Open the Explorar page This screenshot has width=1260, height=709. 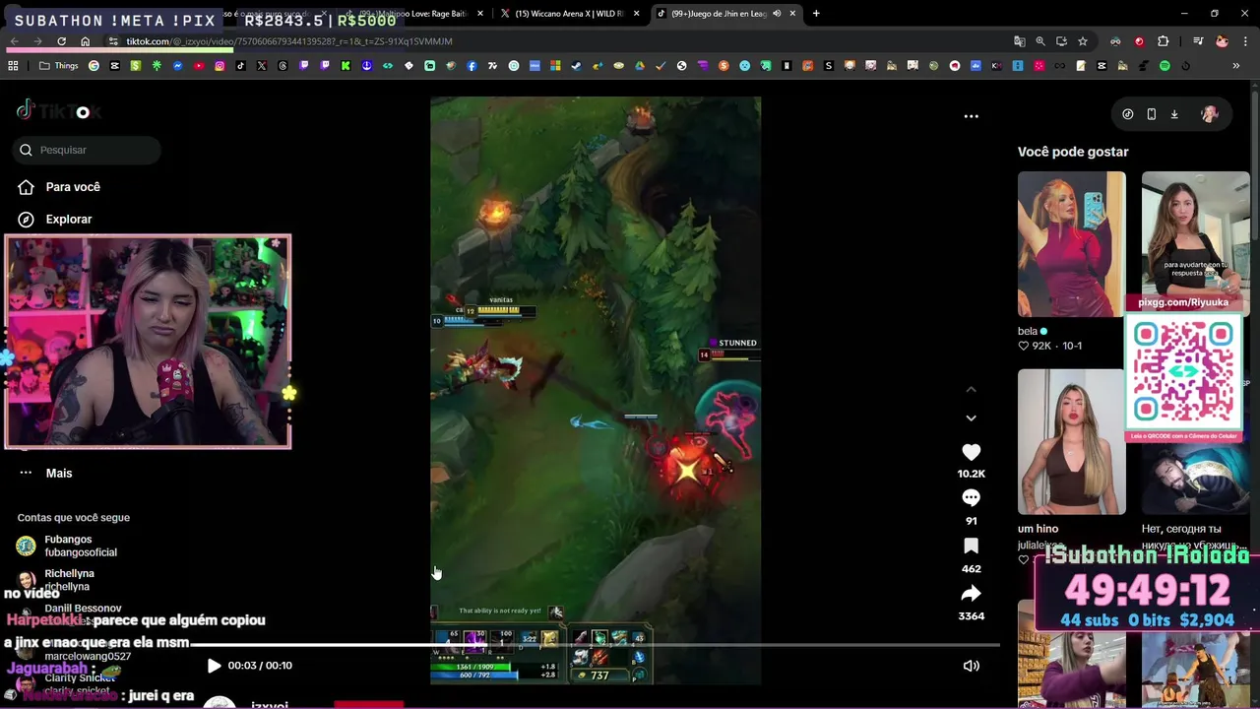[55, 219]
